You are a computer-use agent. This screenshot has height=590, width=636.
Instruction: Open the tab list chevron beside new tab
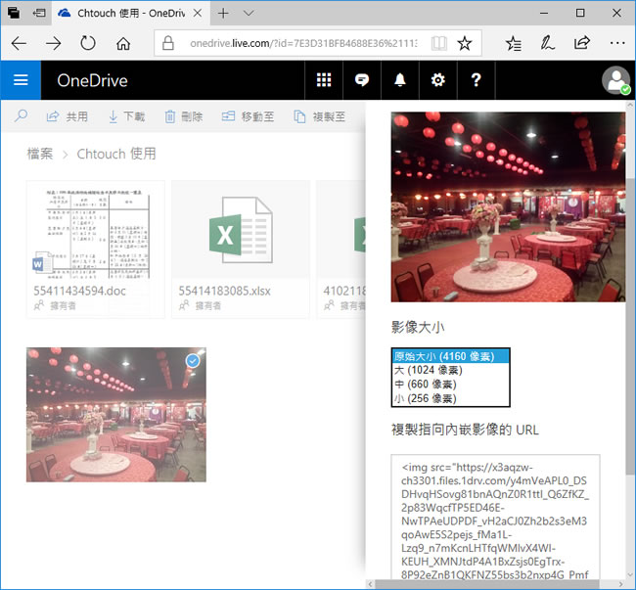(x=249, y=13)
